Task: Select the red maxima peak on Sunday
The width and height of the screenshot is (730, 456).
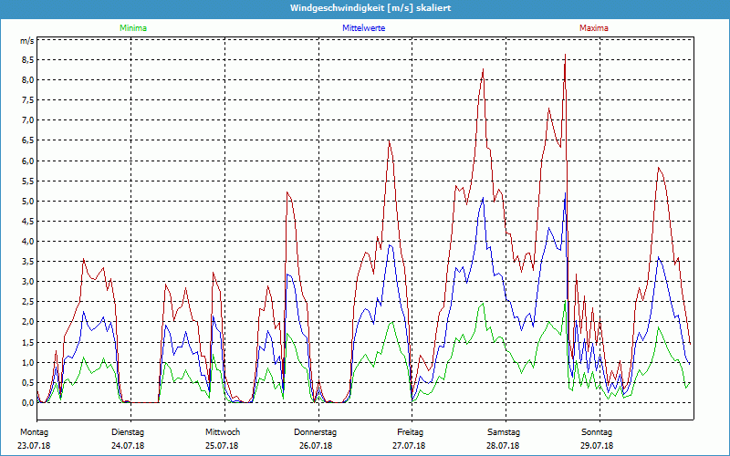Action: tap(658, 168)
